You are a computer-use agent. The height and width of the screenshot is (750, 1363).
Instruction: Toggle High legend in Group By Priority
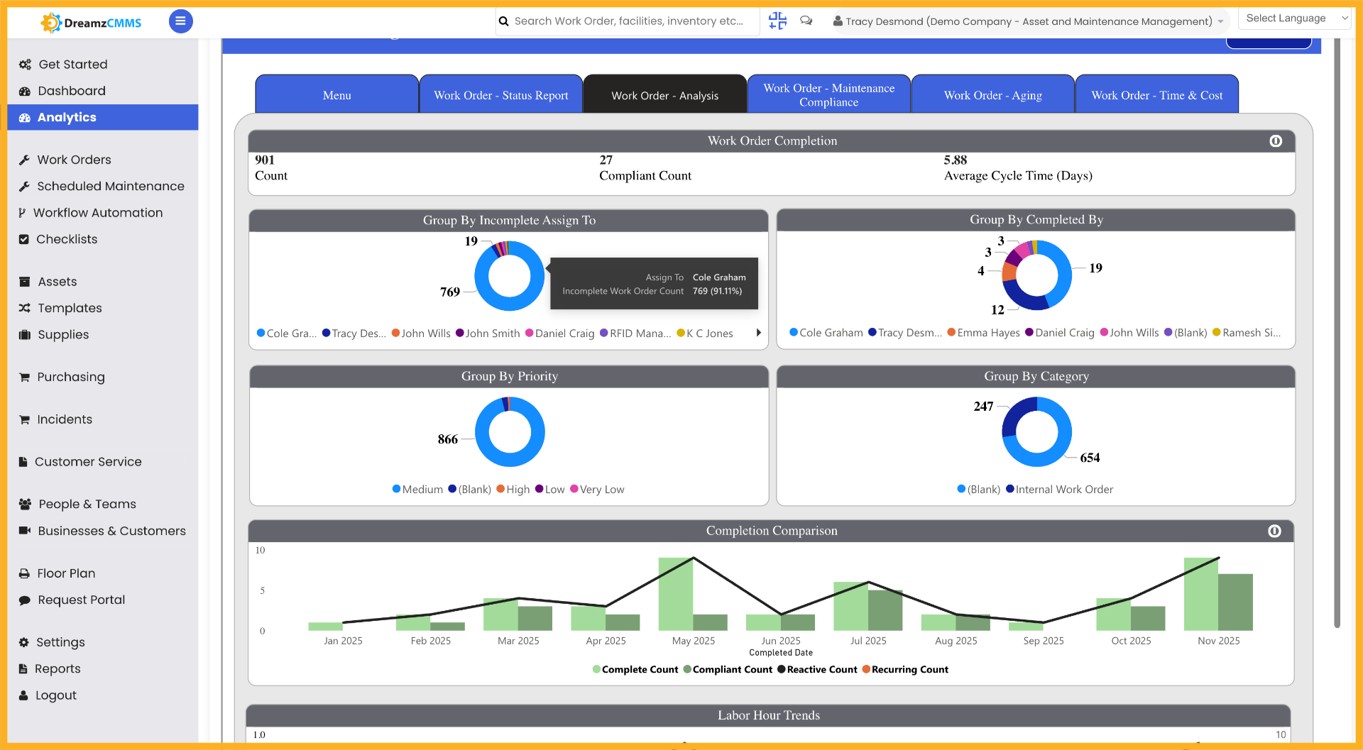513,490
